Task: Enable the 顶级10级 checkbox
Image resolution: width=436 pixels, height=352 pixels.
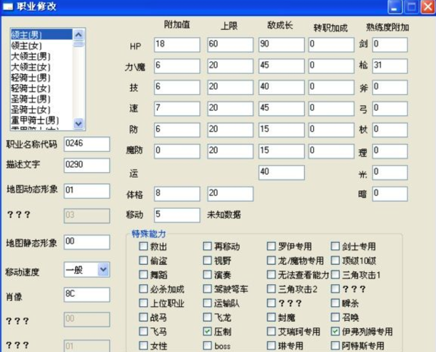Action: [x=335, y=260]
